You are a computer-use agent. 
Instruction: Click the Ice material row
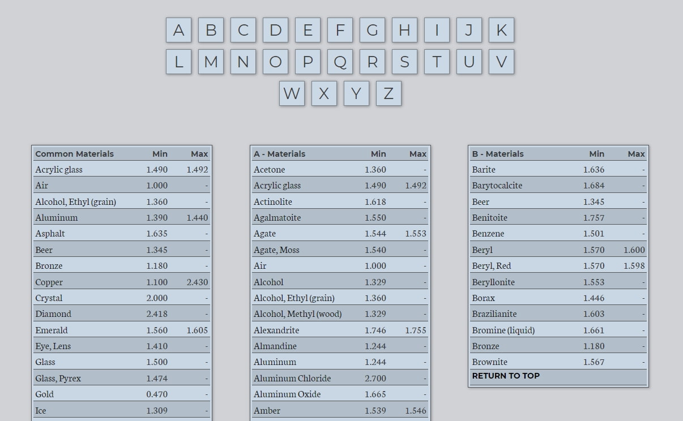[x=122, y=410]
